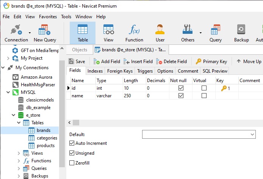Open the Tools menu
Image resolution: width=263 pixels, height=179 pixels.
click(66, 17)
